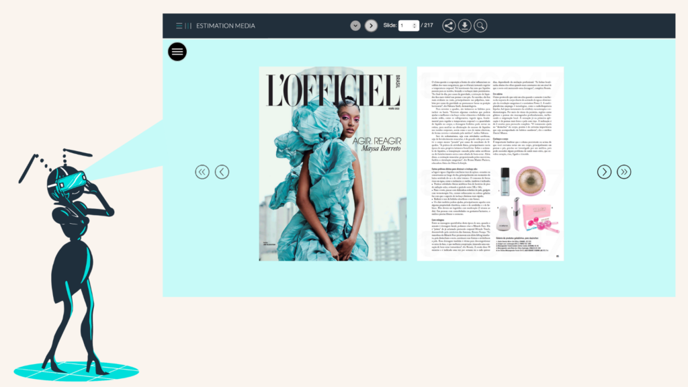The width and height of the screenshot is (688, 387).
Task: Click the right-hand article page
Action: click(x=490, y=164)
